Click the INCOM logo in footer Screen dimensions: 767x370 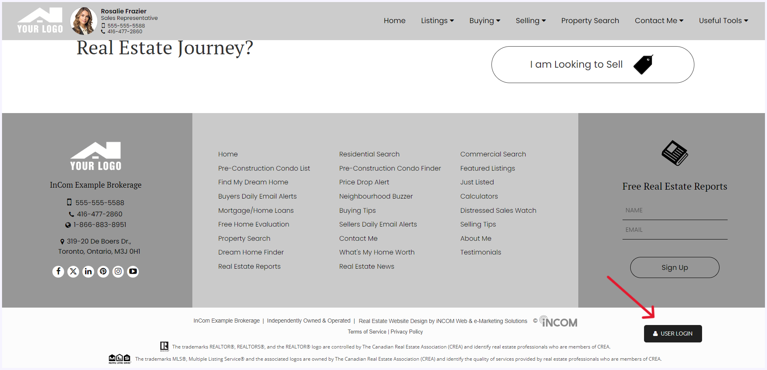click(x=558, y=322)
